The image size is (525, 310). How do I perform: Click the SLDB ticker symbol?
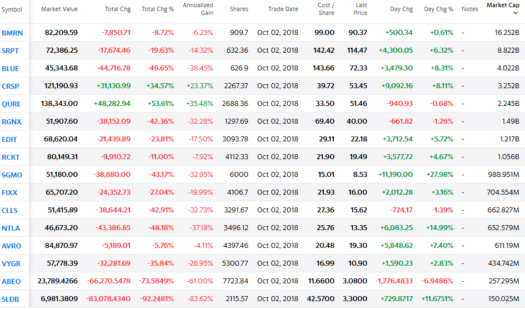[x=10, y=299]
